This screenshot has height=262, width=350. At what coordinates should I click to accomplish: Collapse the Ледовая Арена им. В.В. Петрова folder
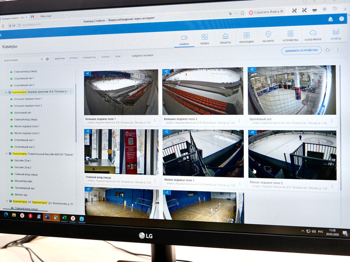(6, 92)
